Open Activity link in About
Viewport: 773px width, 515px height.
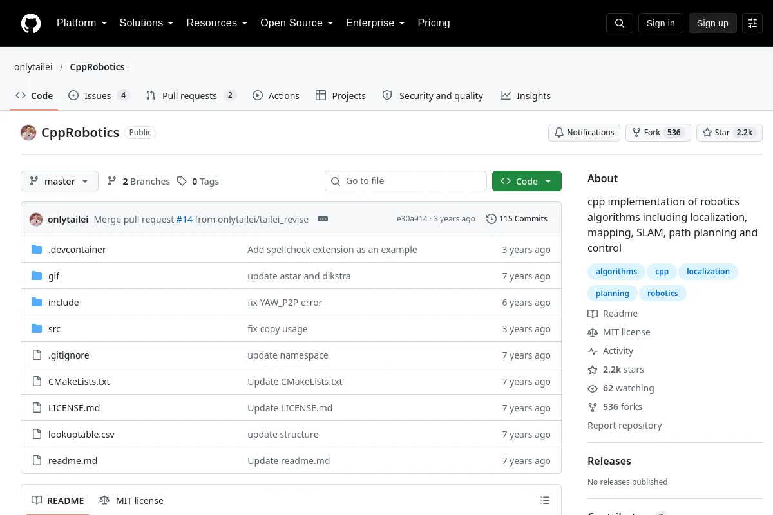tap(611, 351)
